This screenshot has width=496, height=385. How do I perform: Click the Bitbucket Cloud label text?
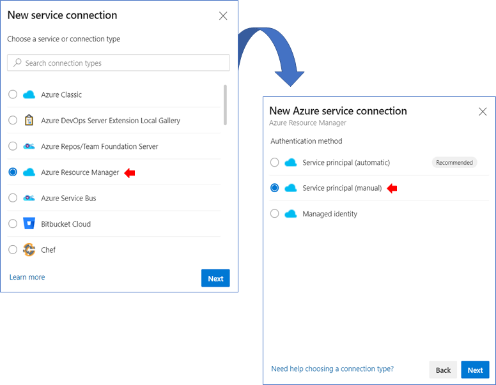coord(66,224)
